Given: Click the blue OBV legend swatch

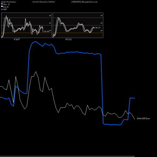Looking at the screenshot, I should tap(2, 9).
